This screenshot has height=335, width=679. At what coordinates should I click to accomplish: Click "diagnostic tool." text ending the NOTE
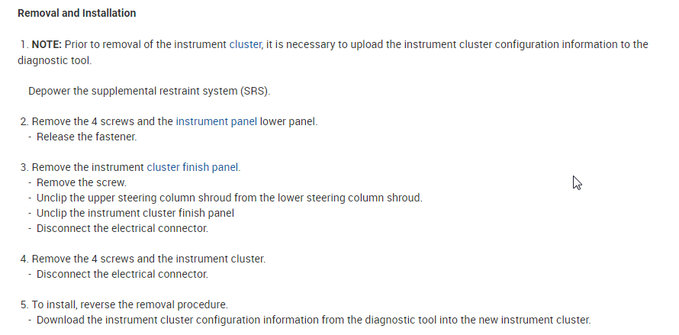click(48, 60)
